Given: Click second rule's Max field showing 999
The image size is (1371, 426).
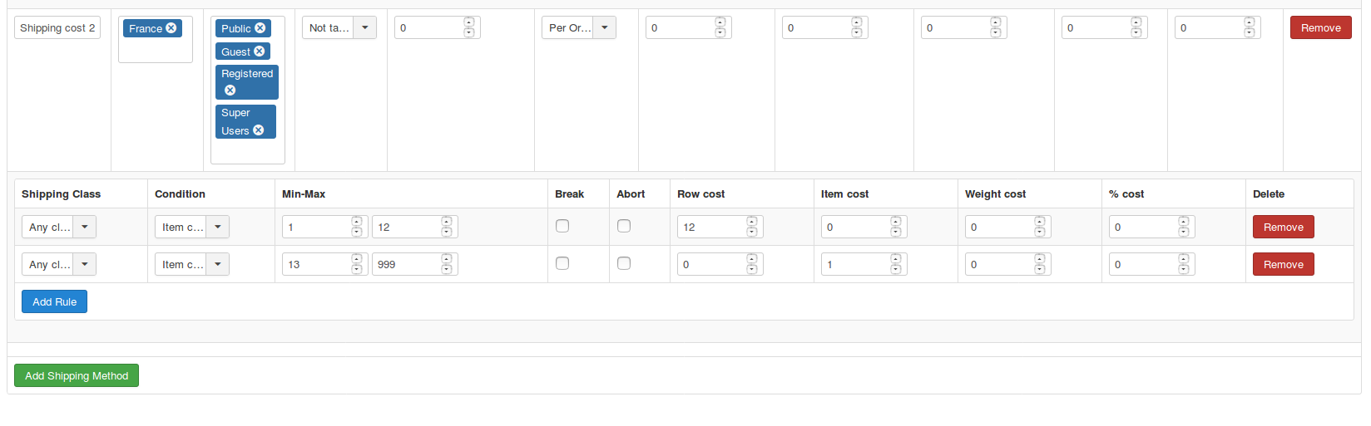Looking at the screenshot, I should point(406,264).
